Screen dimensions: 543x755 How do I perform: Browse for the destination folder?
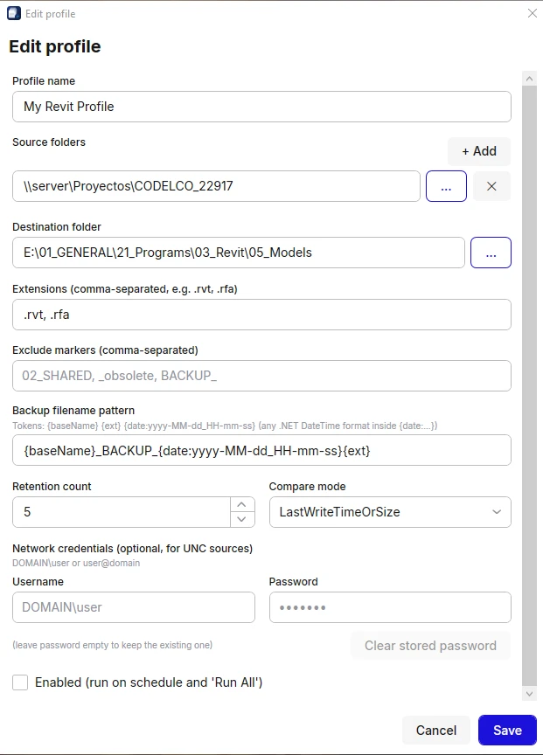[x=491, y=253]
